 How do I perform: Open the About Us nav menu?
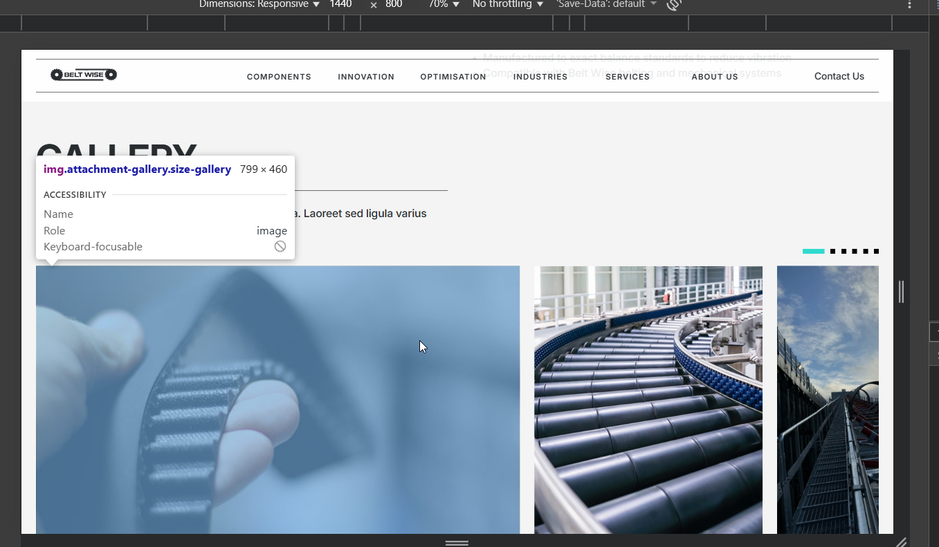coord(715,77)
